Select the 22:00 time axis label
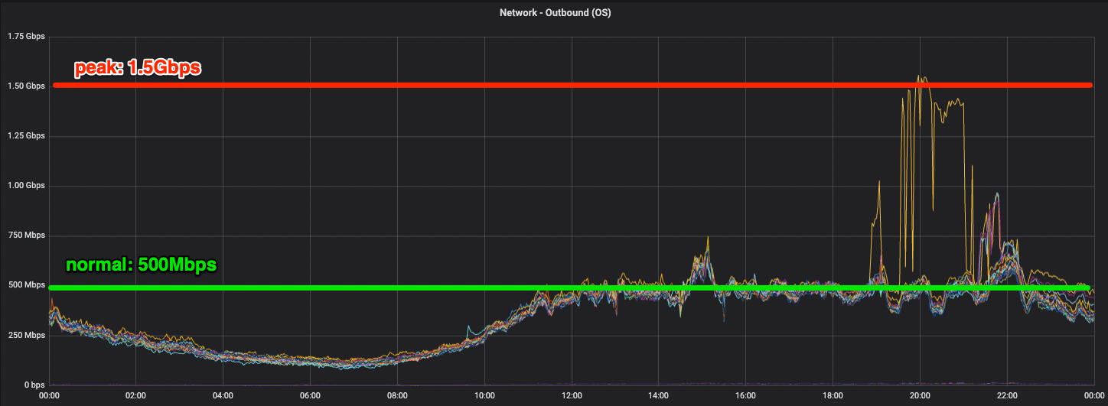The image size is (1108, 406). 1008,396
